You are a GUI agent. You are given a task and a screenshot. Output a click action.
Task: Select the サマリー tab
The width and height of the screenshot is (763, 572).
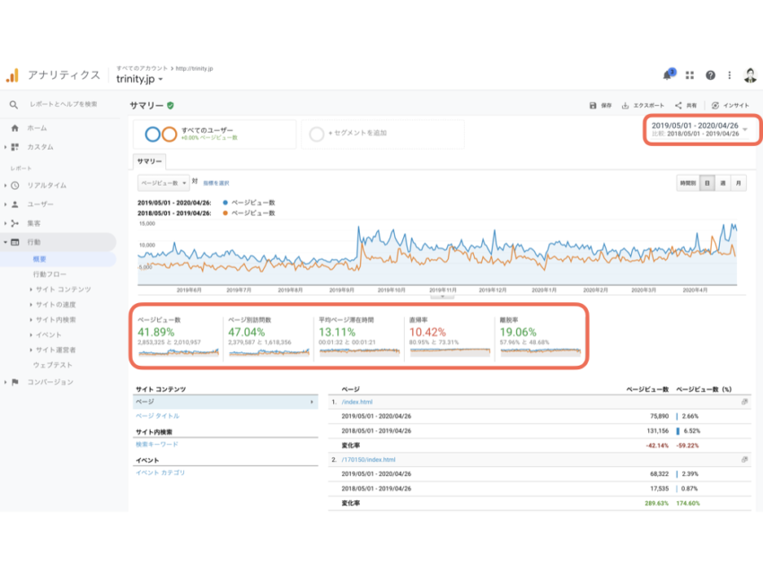pyautogui.click(x=149, y=161)
